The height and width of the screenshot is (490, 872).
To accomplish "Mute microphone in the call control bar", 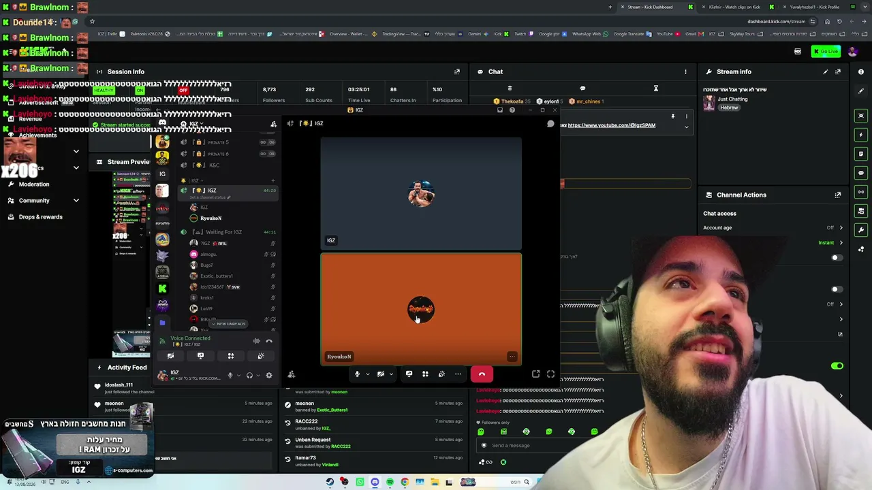I will [x=357, y=374].
